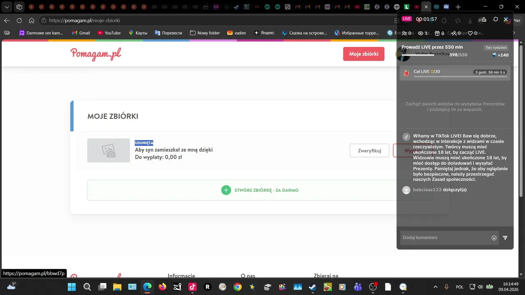This screenshot has width=525, height=295.
Task: Click the pink LIVE badge
Action: pos(406,19)
